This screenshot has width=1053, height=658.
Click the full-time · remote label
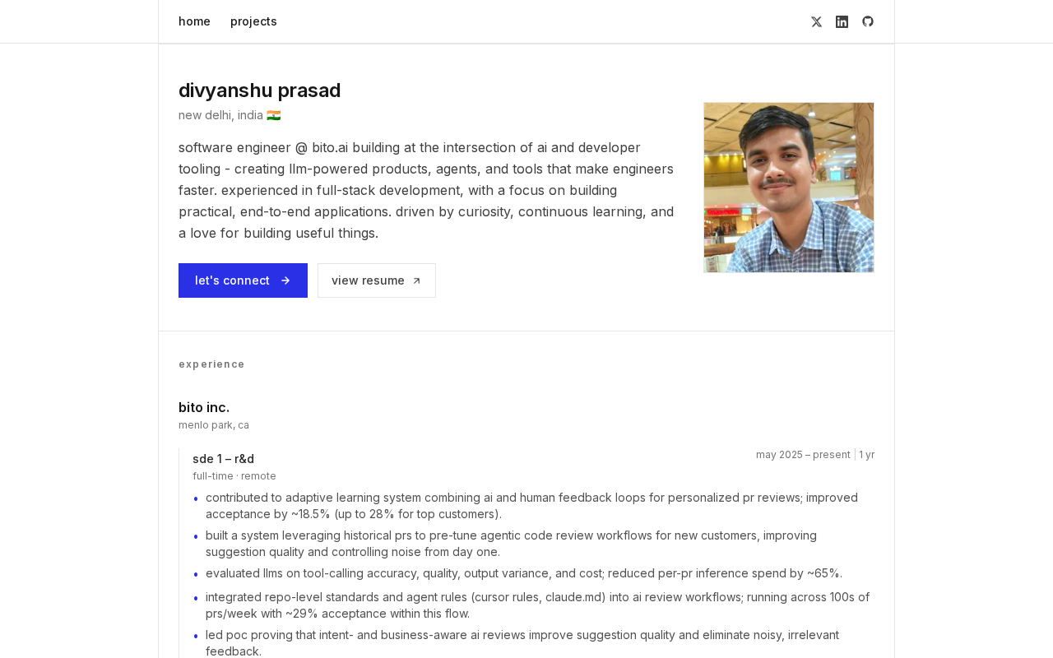click(x=234, y=476)
